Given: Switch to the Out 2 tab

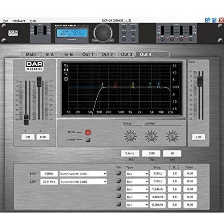Looking at the screenshot, I should point(107,54).
